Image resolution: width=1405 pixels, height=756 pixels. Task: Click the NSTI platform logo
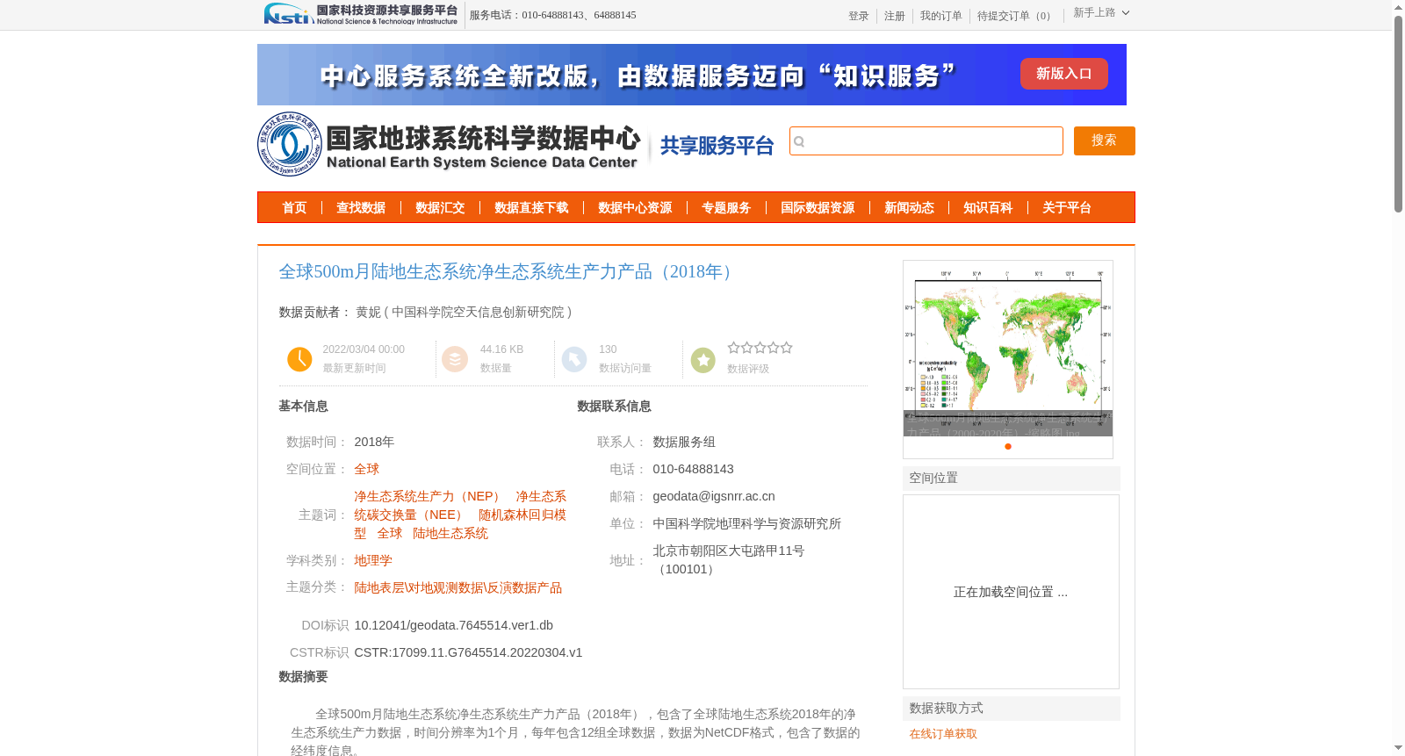(361, 14)
